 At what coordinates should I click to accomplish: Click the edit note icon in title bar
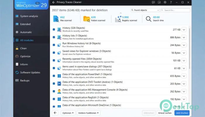[159, 2]
